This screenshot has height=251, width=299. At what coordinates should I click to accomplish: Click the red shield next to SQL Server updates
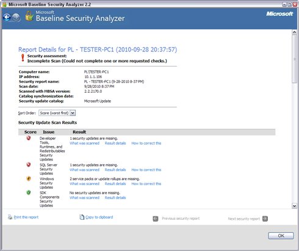point(29,164)
